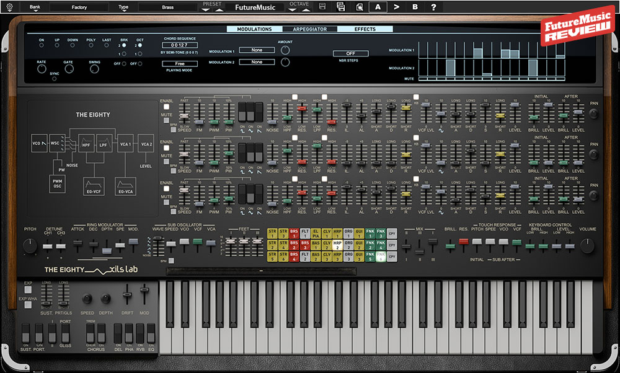This screenshot has height=373, width=620.
Task: Select the B comparison slot
Action: [415, 7]
